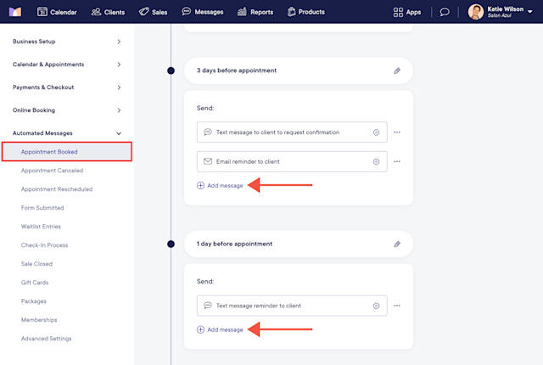
Task: Open Memberships messages
Action: coord(39,320)
